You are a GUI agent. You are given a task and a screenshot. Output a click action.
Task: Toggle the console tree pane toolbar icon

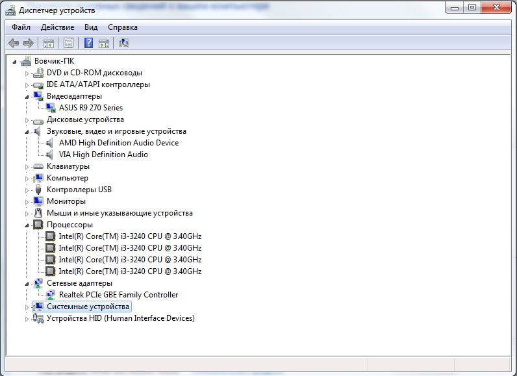point(49,43)
